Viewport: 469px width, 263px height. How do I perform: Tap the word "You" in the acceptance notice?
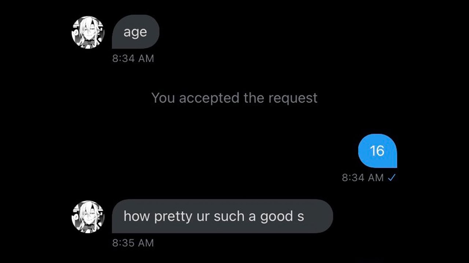tap(163, 98)
